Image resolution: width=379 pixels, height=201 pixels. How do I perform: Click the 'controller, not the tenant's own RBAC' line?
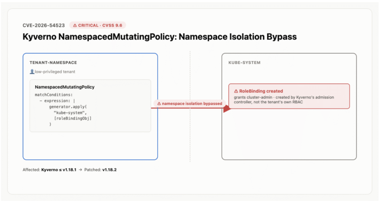pyautogui.click(x=268, y=102)
